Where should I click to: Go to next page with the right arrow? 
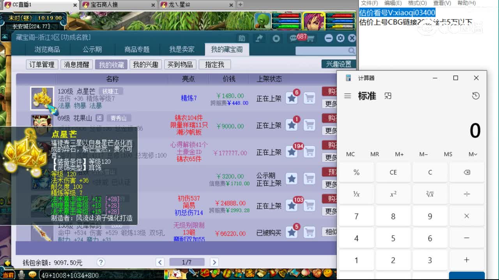tap(214, 262)
